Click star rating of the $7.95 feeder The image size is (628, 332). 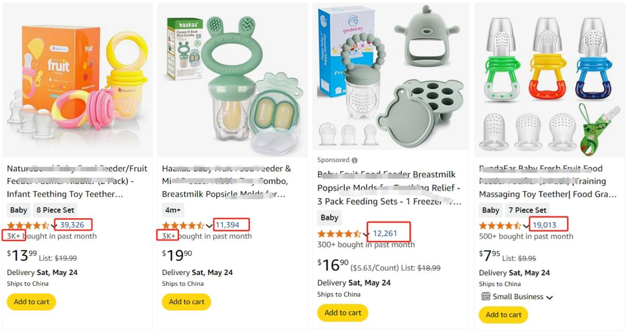tap(500, 225)
